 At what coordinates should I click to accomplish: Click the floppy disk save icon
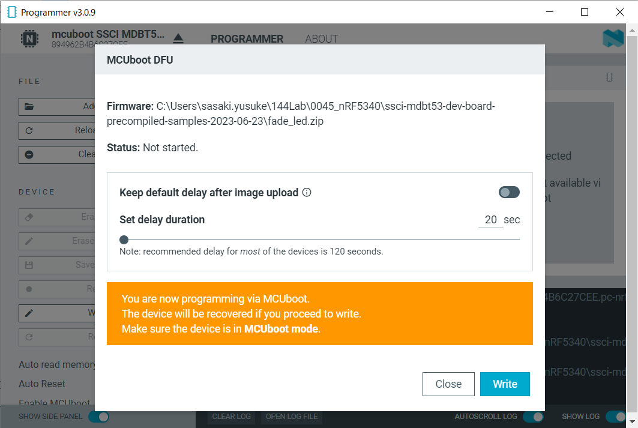(x=29, y=265)
